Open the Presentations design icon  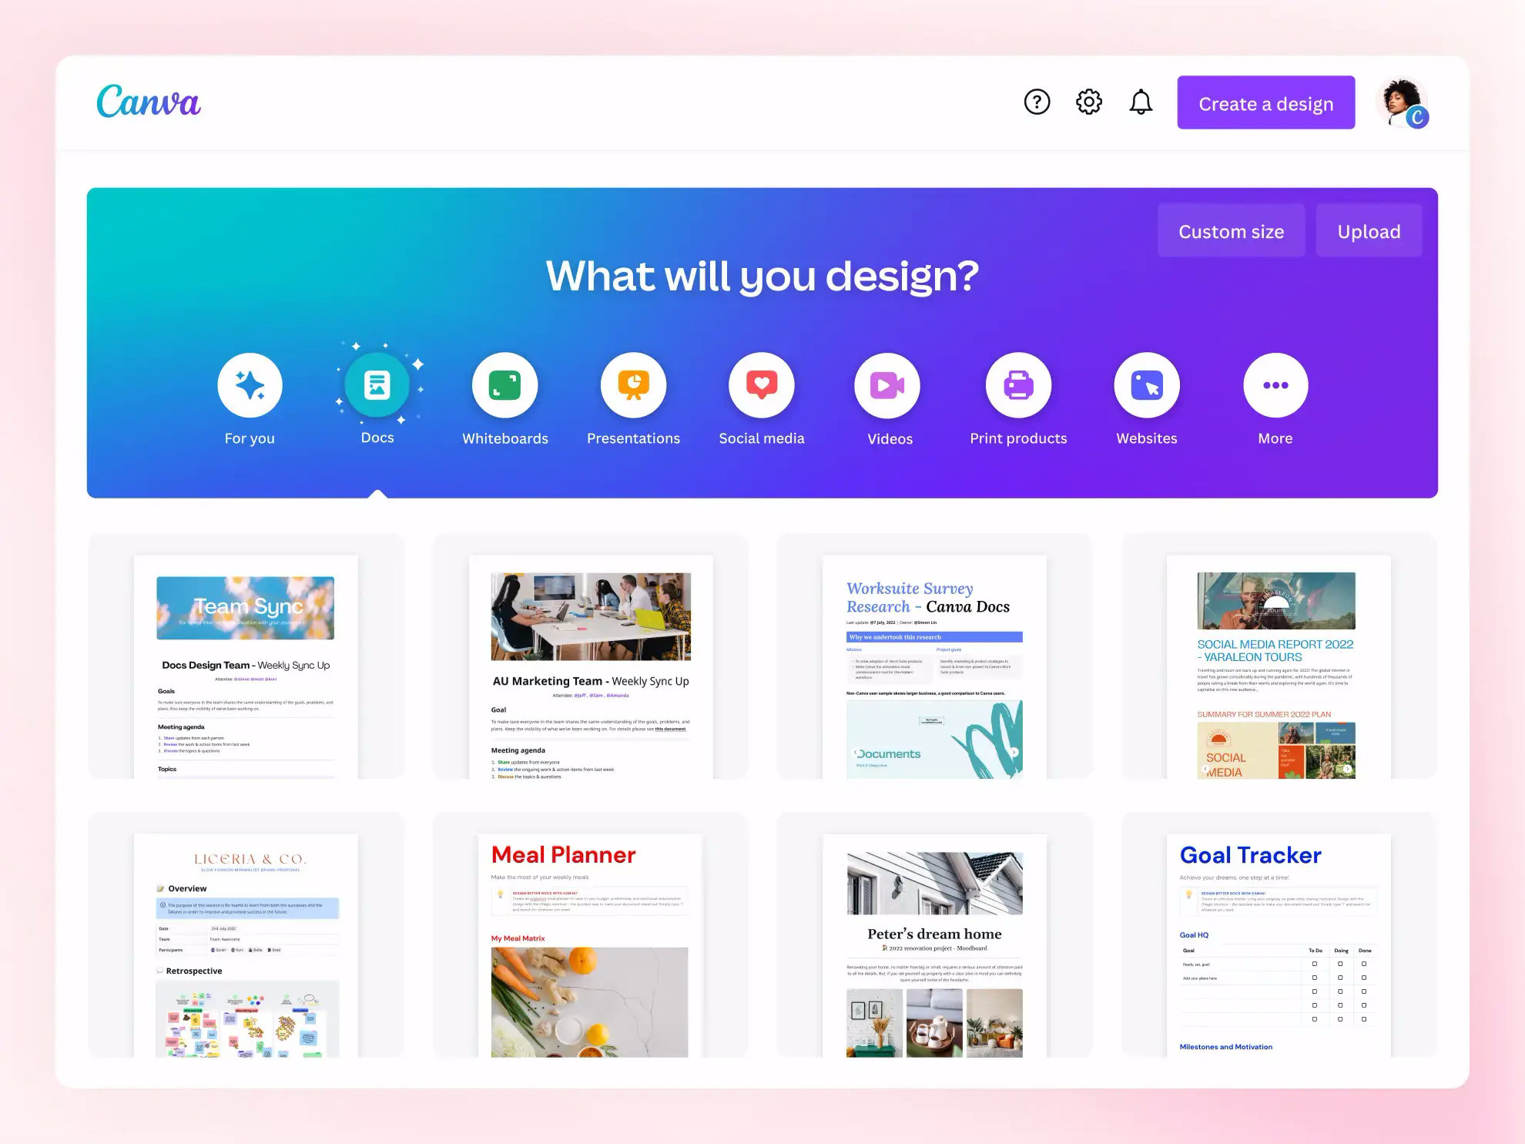coord(634,384)
